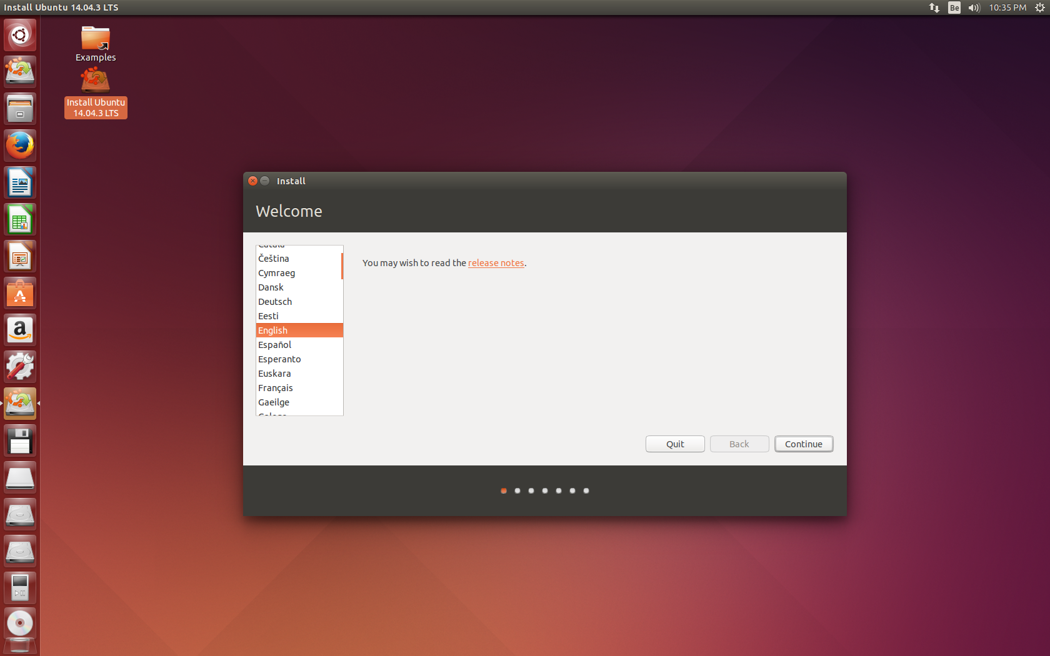Open the Files manager from the launcher
1050x656 pixels.
20,109
